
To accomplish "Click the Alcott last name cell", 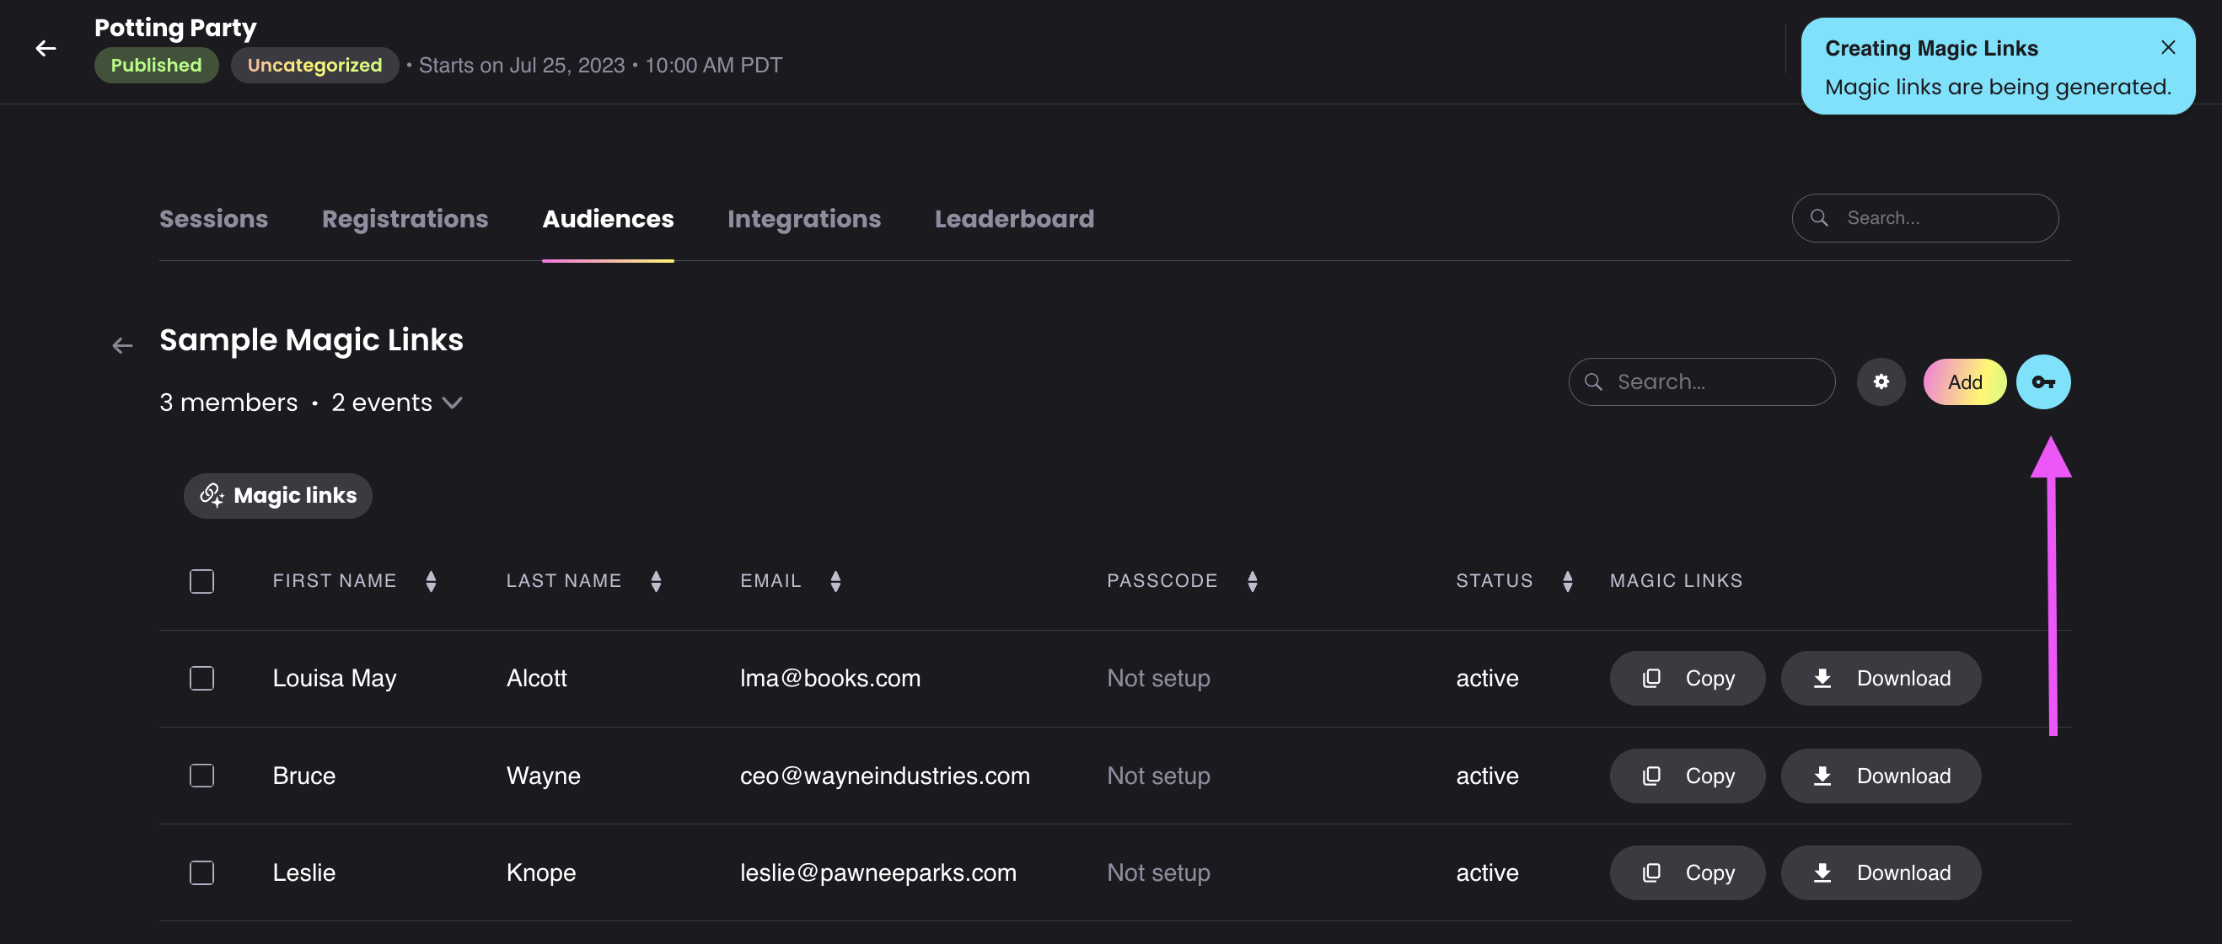I will tap(535, 679).
